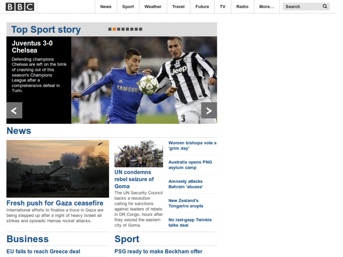Click the BBC logo
The width and height of the screenshot is (343, 257).
coord(20,7)
